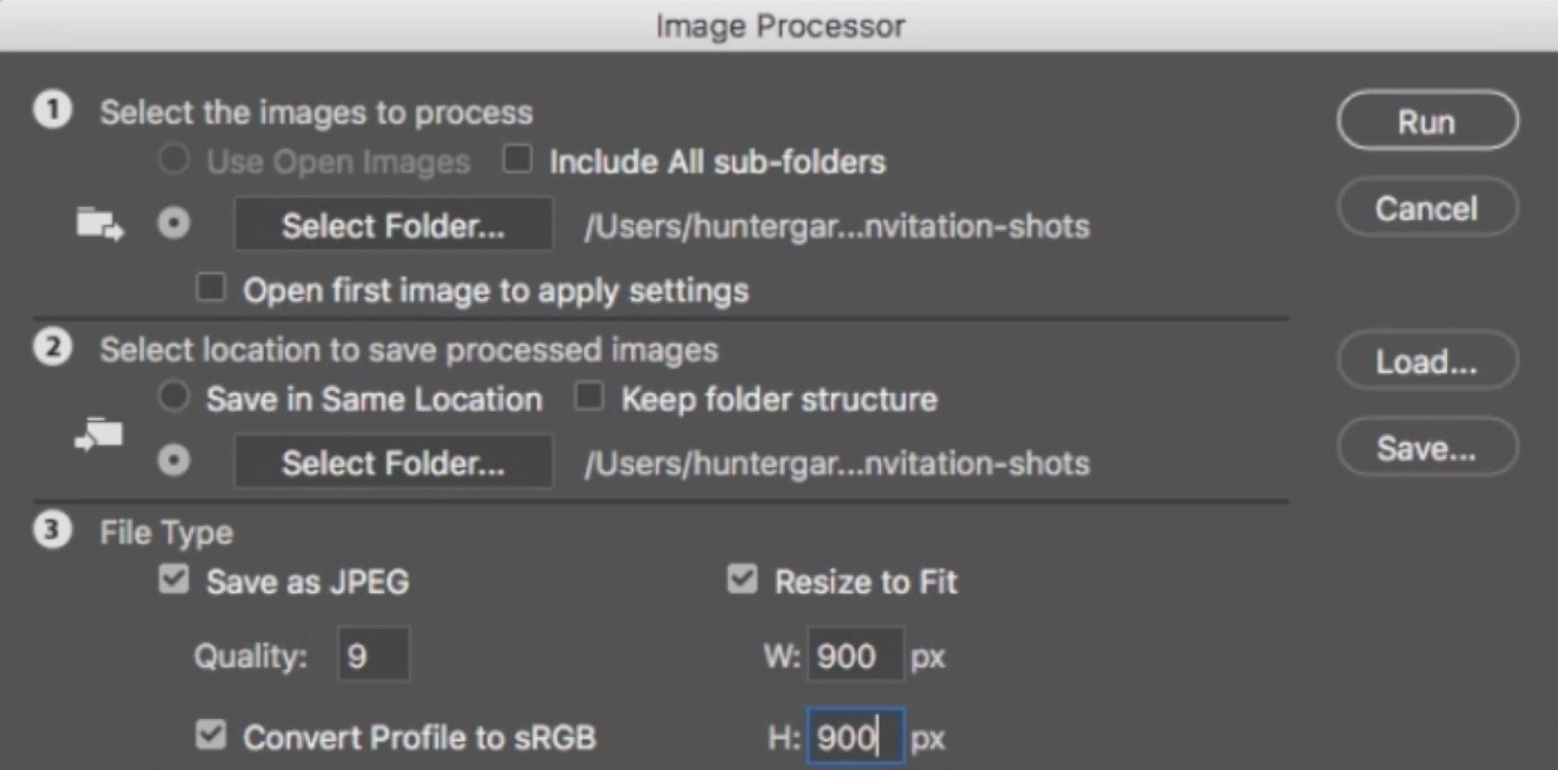Choose Save in Same Location radio button

point(174,396)
